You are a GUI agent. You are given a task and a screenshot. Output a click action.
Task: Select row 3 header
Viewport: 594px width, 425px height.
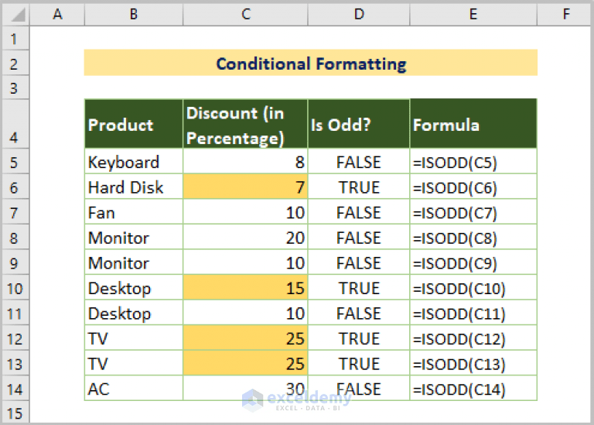[x=15, y=88]
